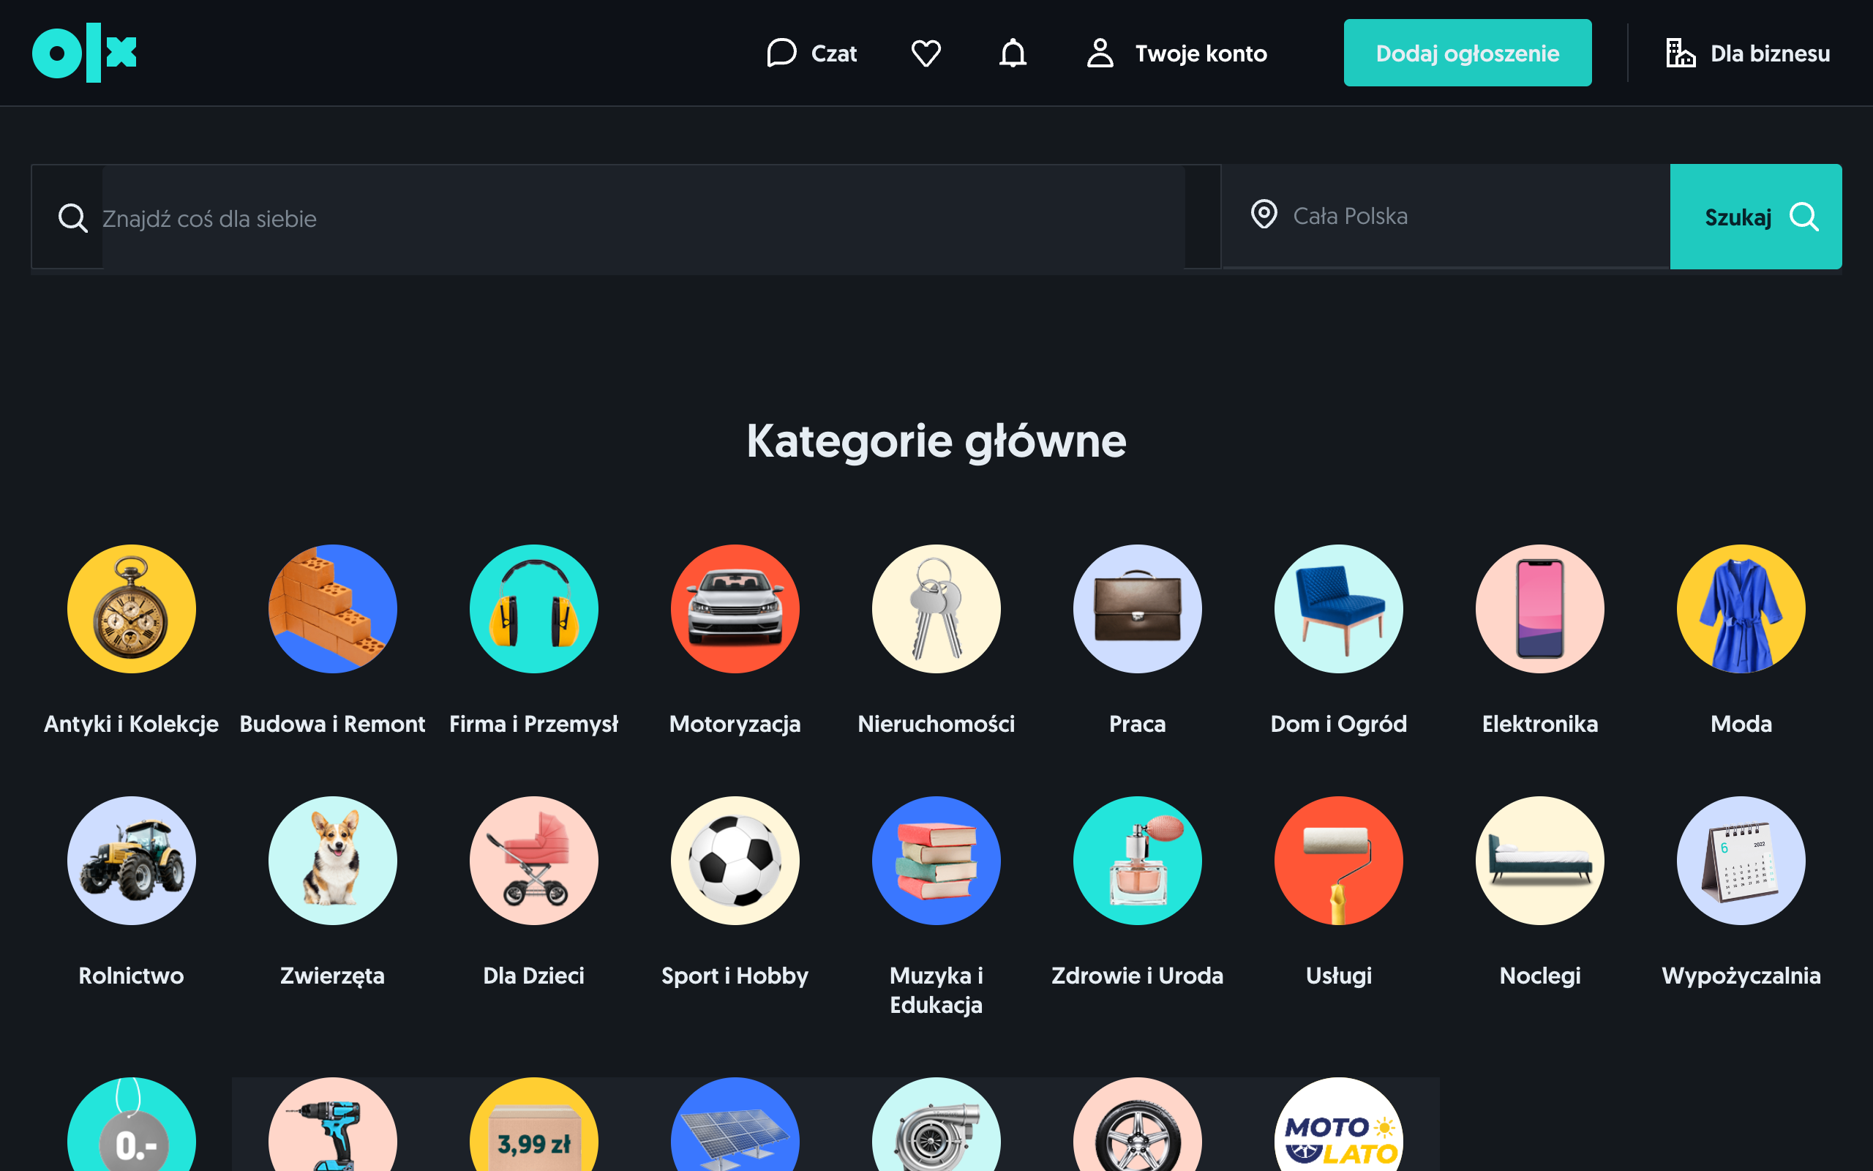The height and width of the screenshot is (1171, 1873).
Task: Open the free items '0.-' tag icon
Action: (132, 1125)
